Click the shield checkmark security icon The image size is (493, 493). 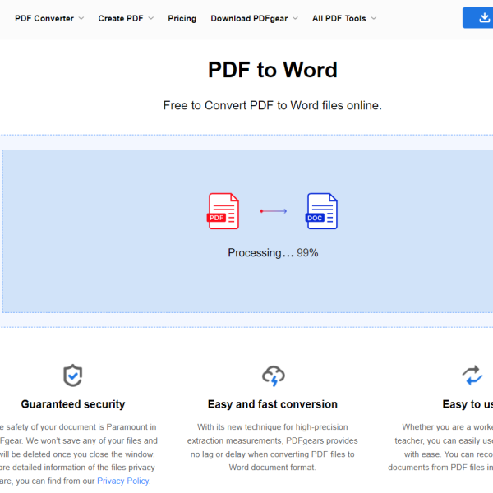click(x=72, y=376)
